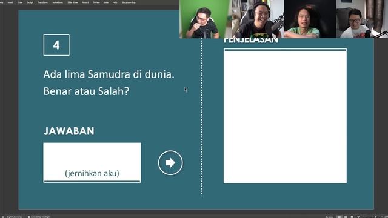Switch to Slide Sorter view in status bar
388x218 pixels.
tap(346, 217)
